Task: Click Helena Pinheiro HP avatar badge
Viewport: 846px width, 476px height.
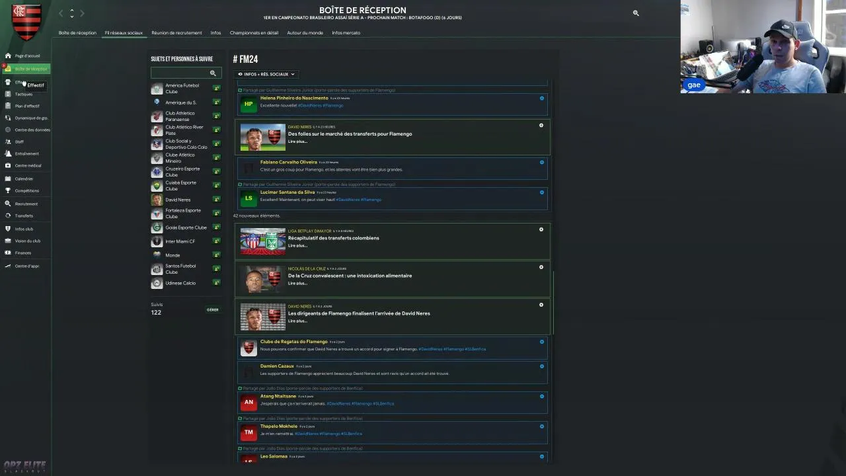Action: pos(249,104)
